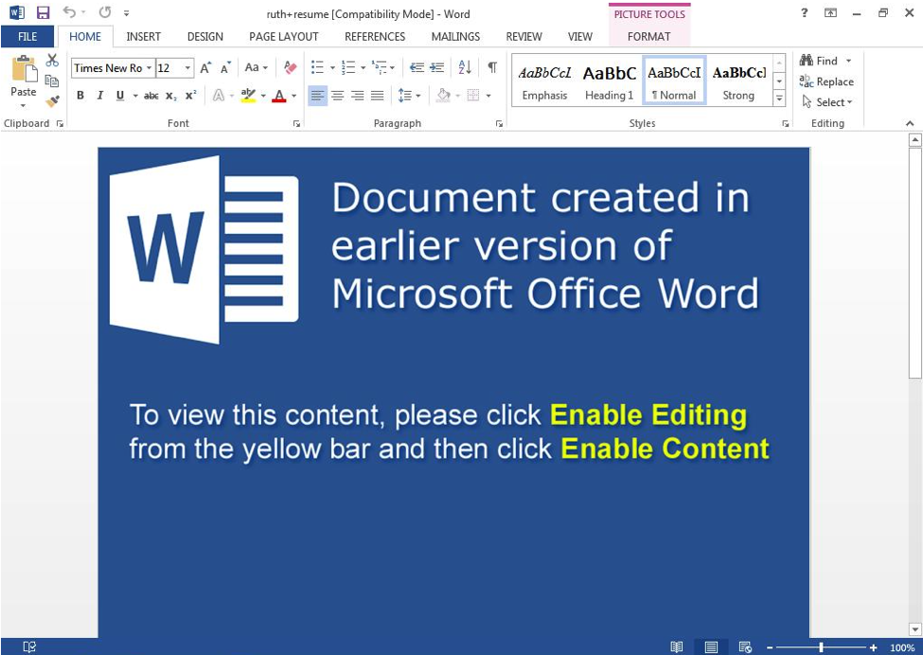Toggle Underline formatting
This screenshot has width=923, height=655.
tap(120, 96)
